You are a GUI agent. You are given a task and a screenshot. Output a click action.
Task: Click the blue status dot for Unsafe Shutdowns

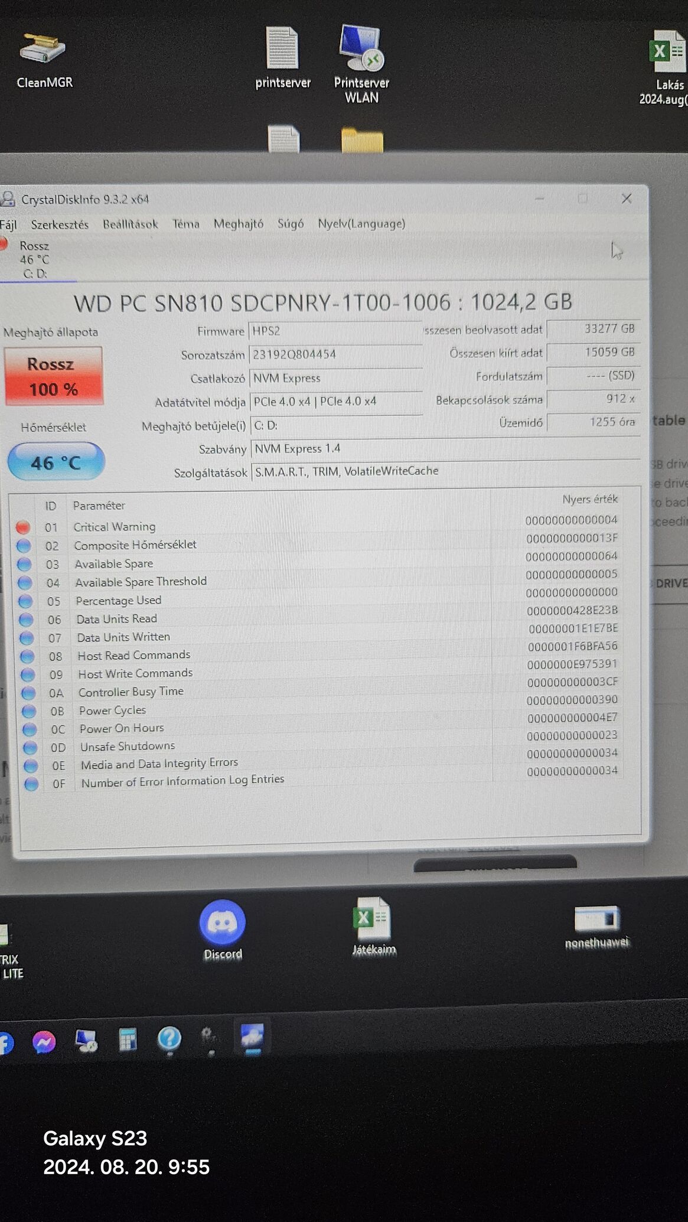(30, 748)
